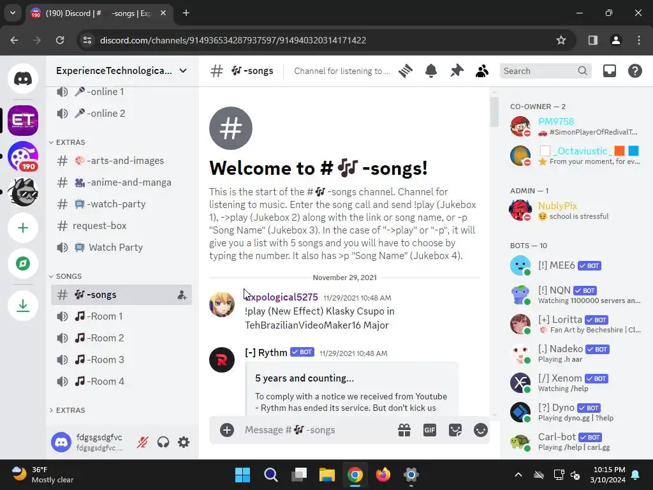Join -Room 4 voice channel

coord(121,382)
